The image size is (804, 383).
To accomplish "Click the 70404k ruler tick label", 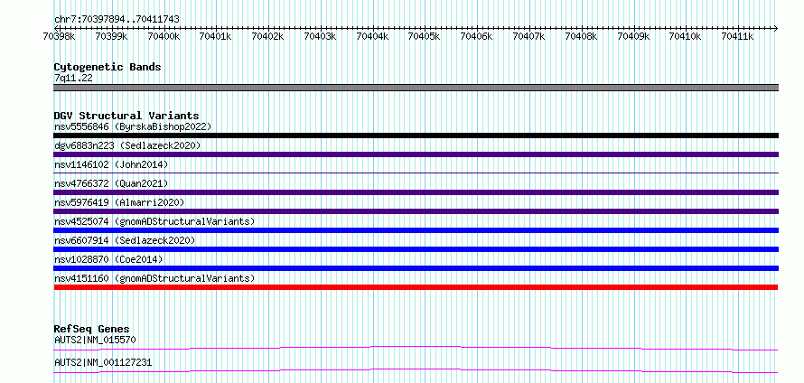I will (x=373, y=36).
